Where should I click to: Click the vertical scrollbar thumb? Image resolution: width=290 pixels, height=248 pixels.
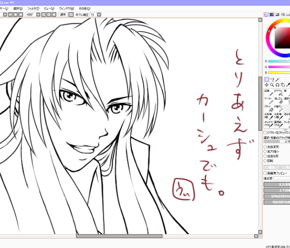point(260,104)
